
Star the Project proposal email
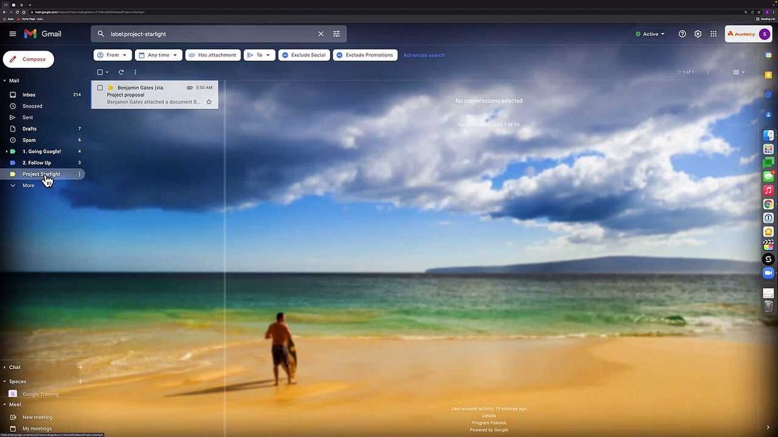click(209, 102)
